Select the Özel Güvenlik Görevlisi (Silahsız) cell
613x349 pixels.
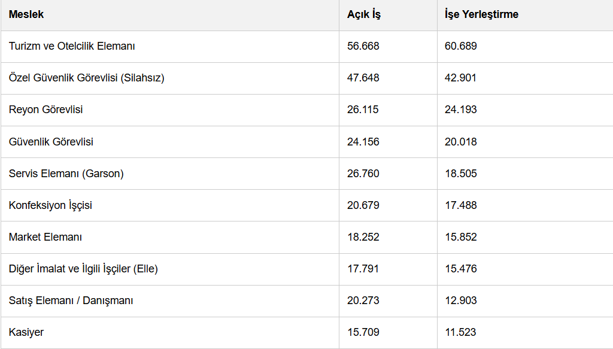169,78
